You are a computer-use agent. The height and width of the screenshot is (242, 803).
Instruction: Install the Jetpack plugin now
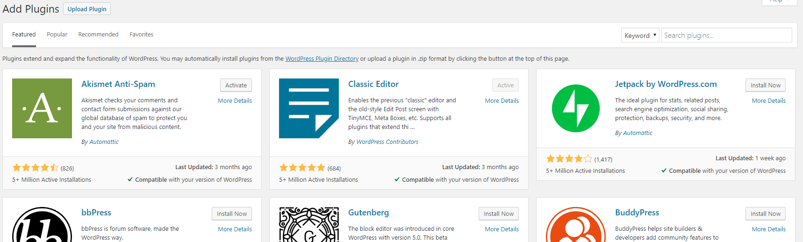(766, 85)
